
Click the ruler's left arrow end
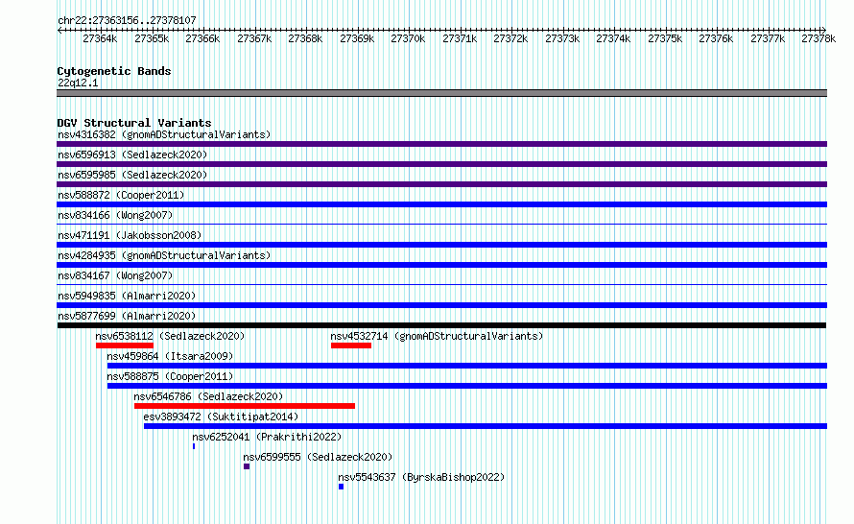59,30
